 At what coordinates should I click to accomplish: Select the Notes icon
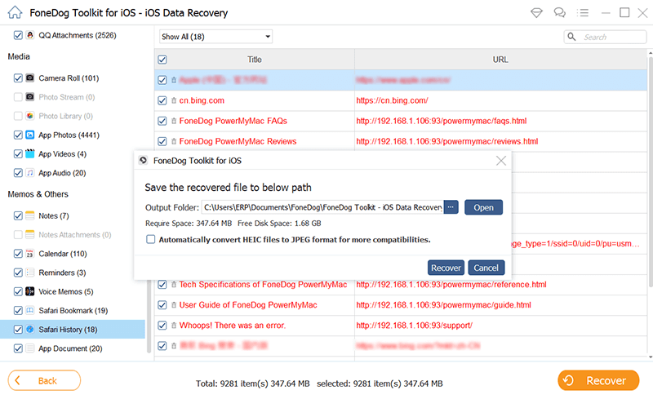coord(30,215)
